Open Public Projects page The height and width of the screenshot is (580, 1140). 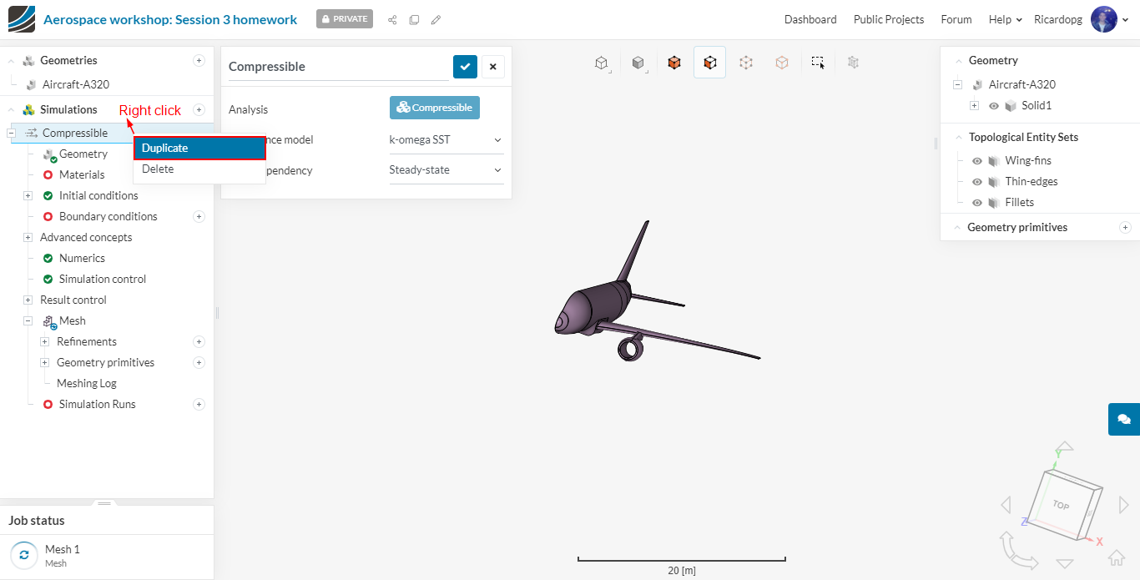pyautogui.click(x=889, y=19)
